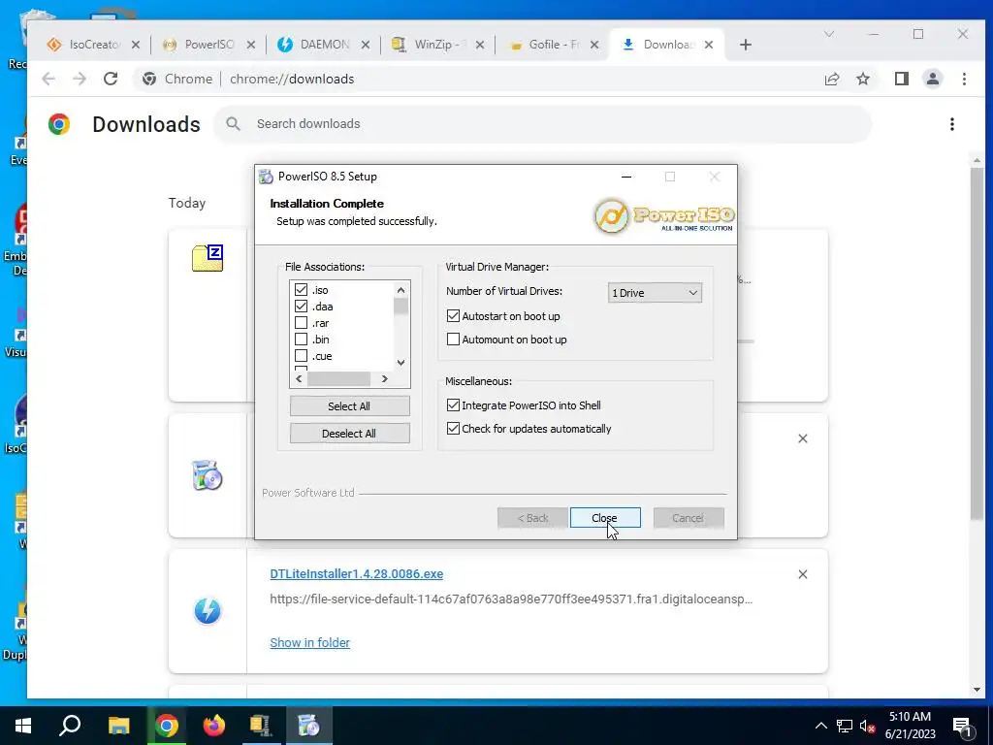This screenshot has height=745, width=993.
Task: Close the Gofile tab
Action: 594,45
